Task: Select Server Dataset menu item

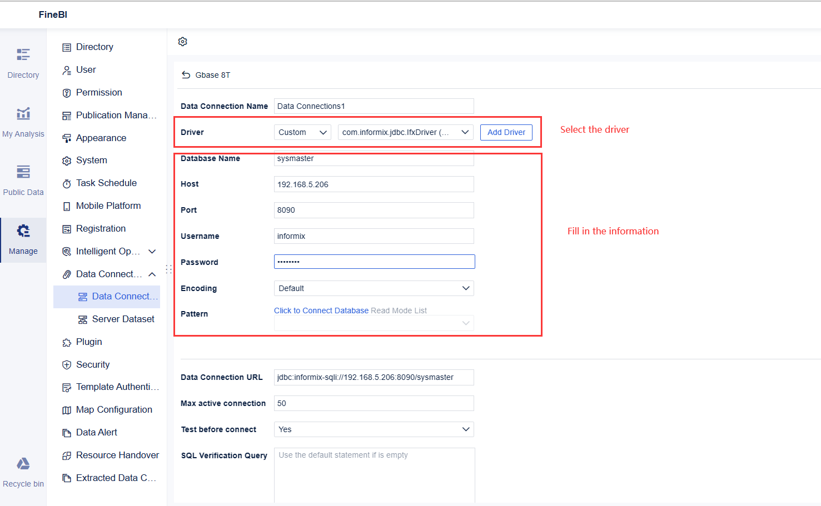Action: 123,319
